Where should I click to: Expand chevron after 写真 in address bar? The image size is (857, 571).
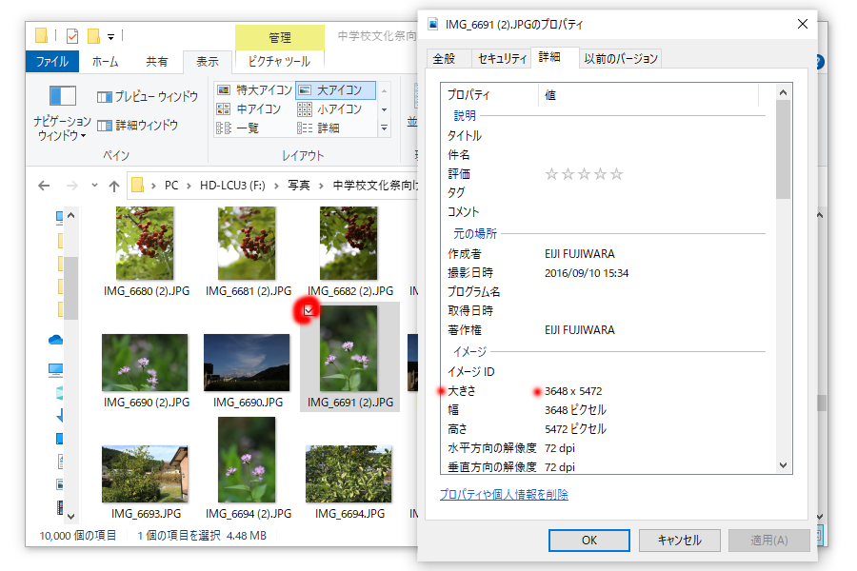pos(321,186)
